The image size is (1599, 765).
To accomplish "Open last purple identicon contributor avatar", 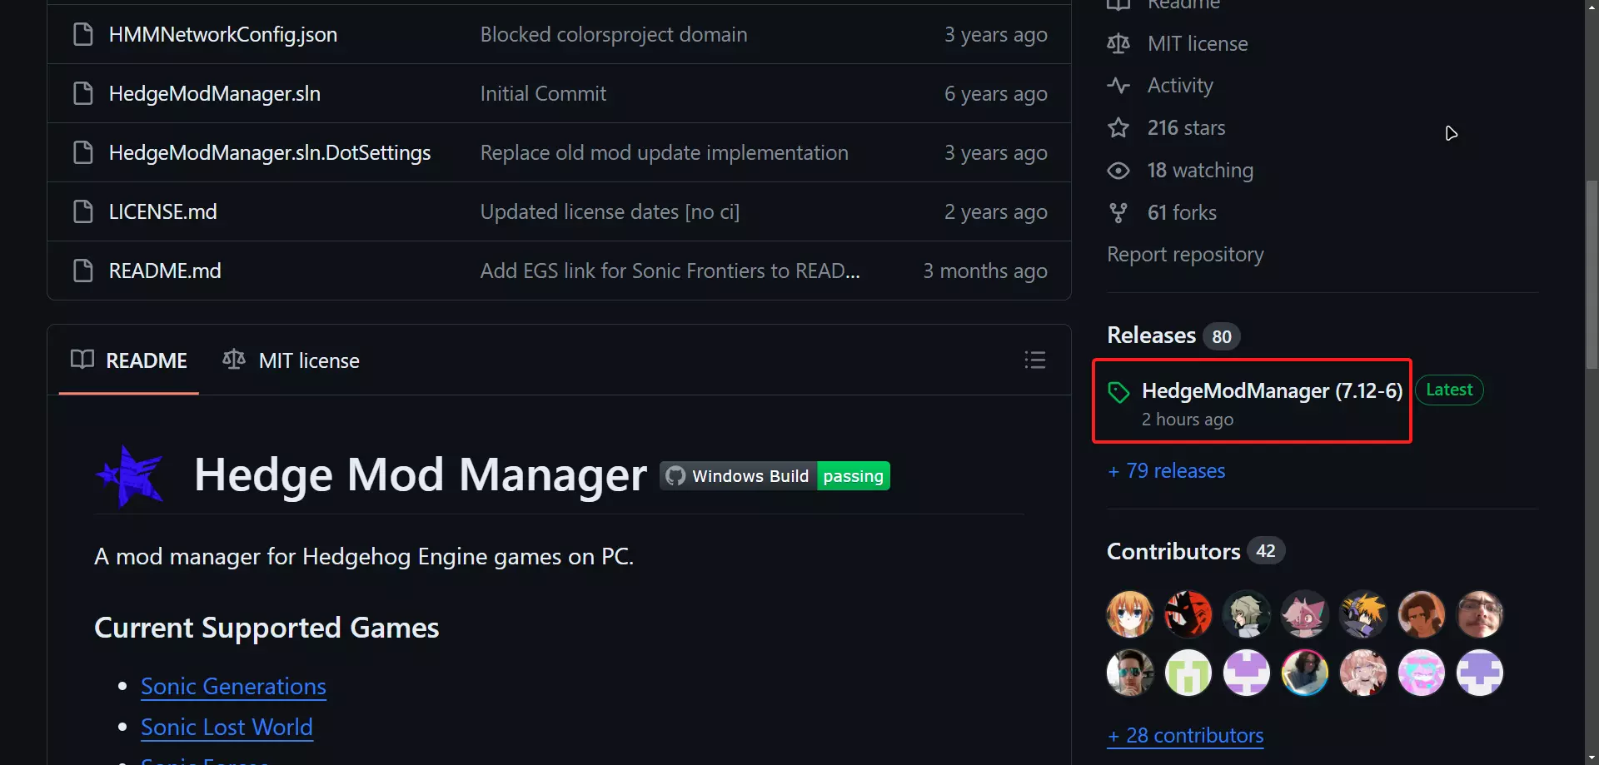I will pos(1480,673).
